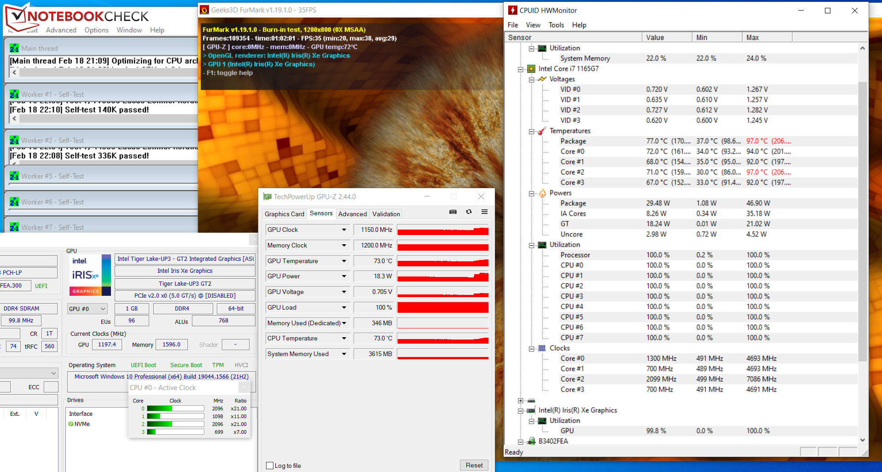The image size is (882, 472).
Task: Click the icon beside B3402FEA in HWMonitor
Action: [531, 441]
